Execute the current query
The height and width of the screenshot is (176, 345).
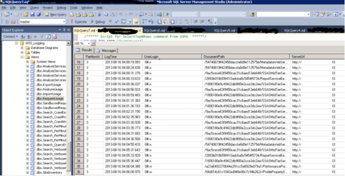click(x=78, y=21)
